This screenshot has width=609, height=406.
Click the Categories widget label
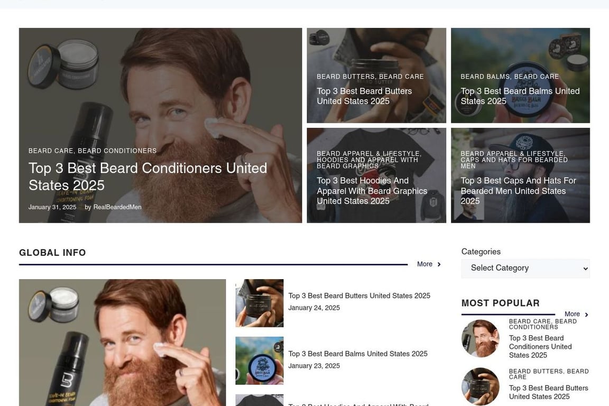point(481,252)
